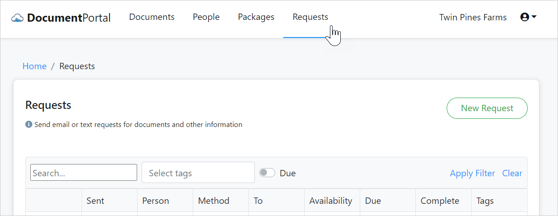Click the Person column header
558x216 pixels.
(155, 201)
